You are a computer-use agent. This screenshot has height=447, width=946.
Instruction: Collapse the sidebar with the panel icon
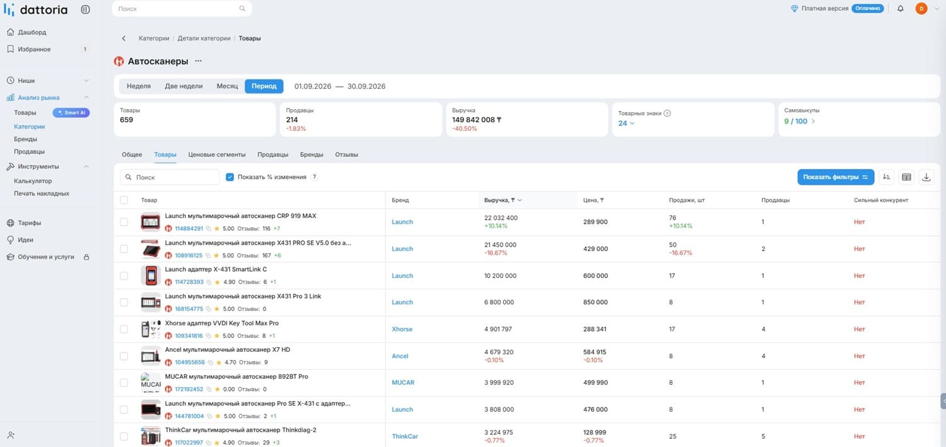86,9
